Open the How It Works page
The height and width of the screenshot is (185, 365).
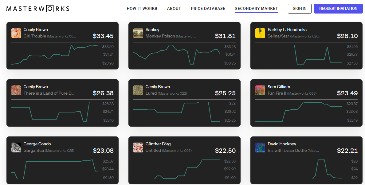(142, 9)
